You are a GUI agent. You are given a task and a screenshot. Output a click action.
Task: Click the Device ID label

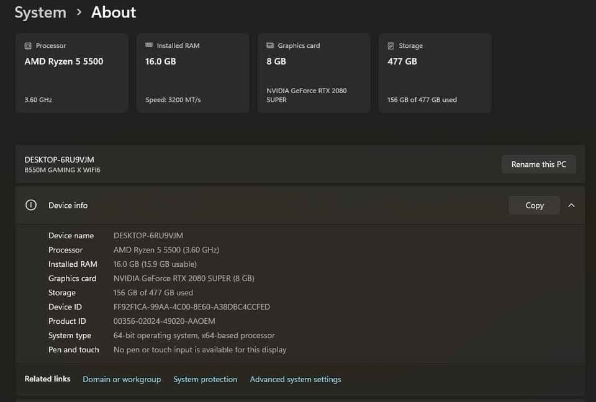tap(65, 307)
